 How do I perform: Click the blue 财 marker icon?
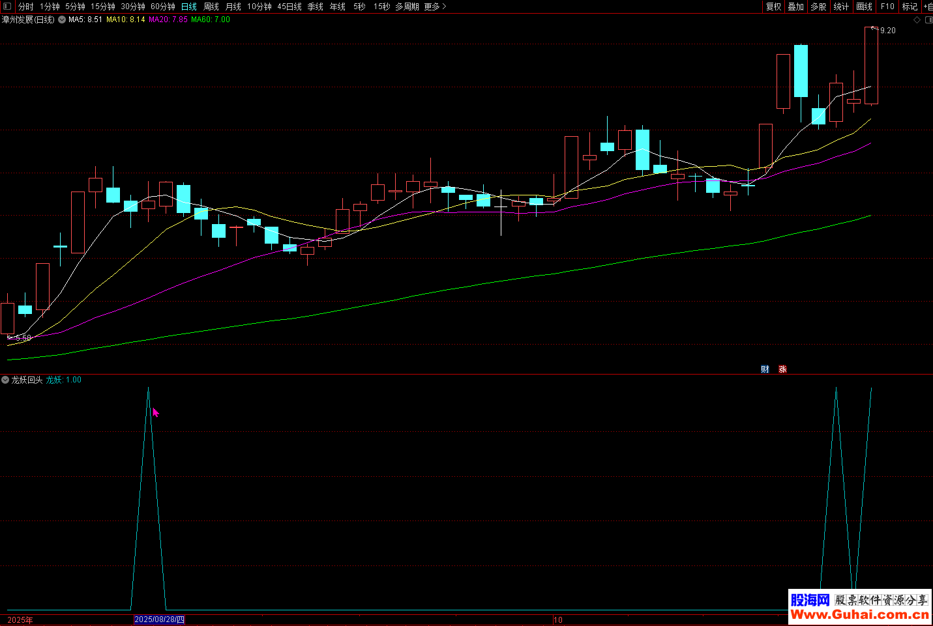click(765, 369)
